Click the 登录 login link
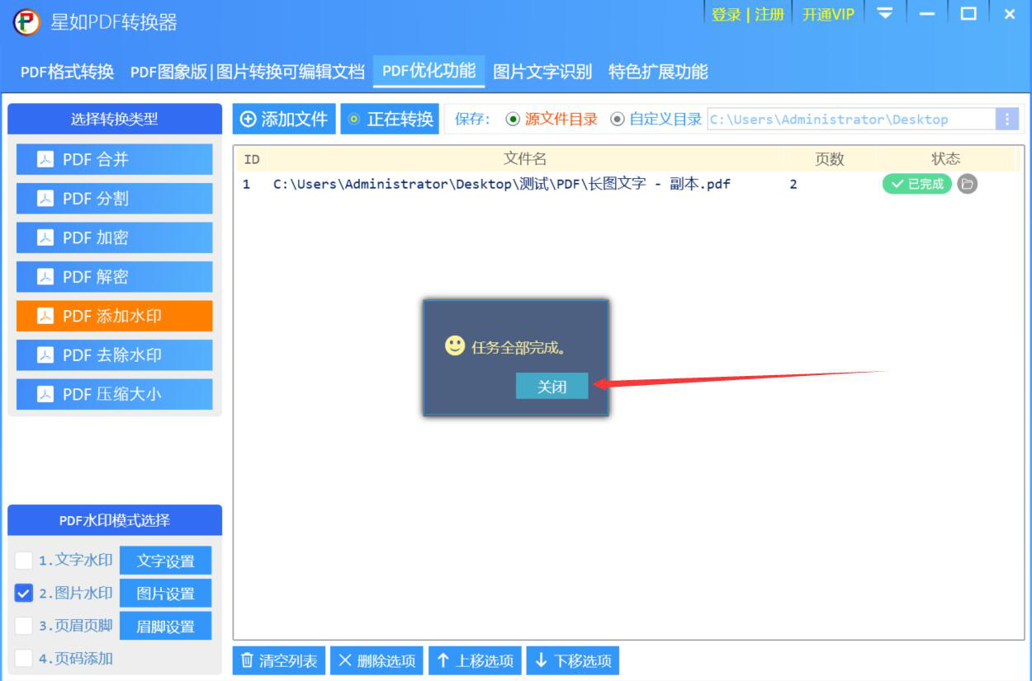The width and height of the screenshot is (1032, 681). pyautogui.click(x=726, y=14)
